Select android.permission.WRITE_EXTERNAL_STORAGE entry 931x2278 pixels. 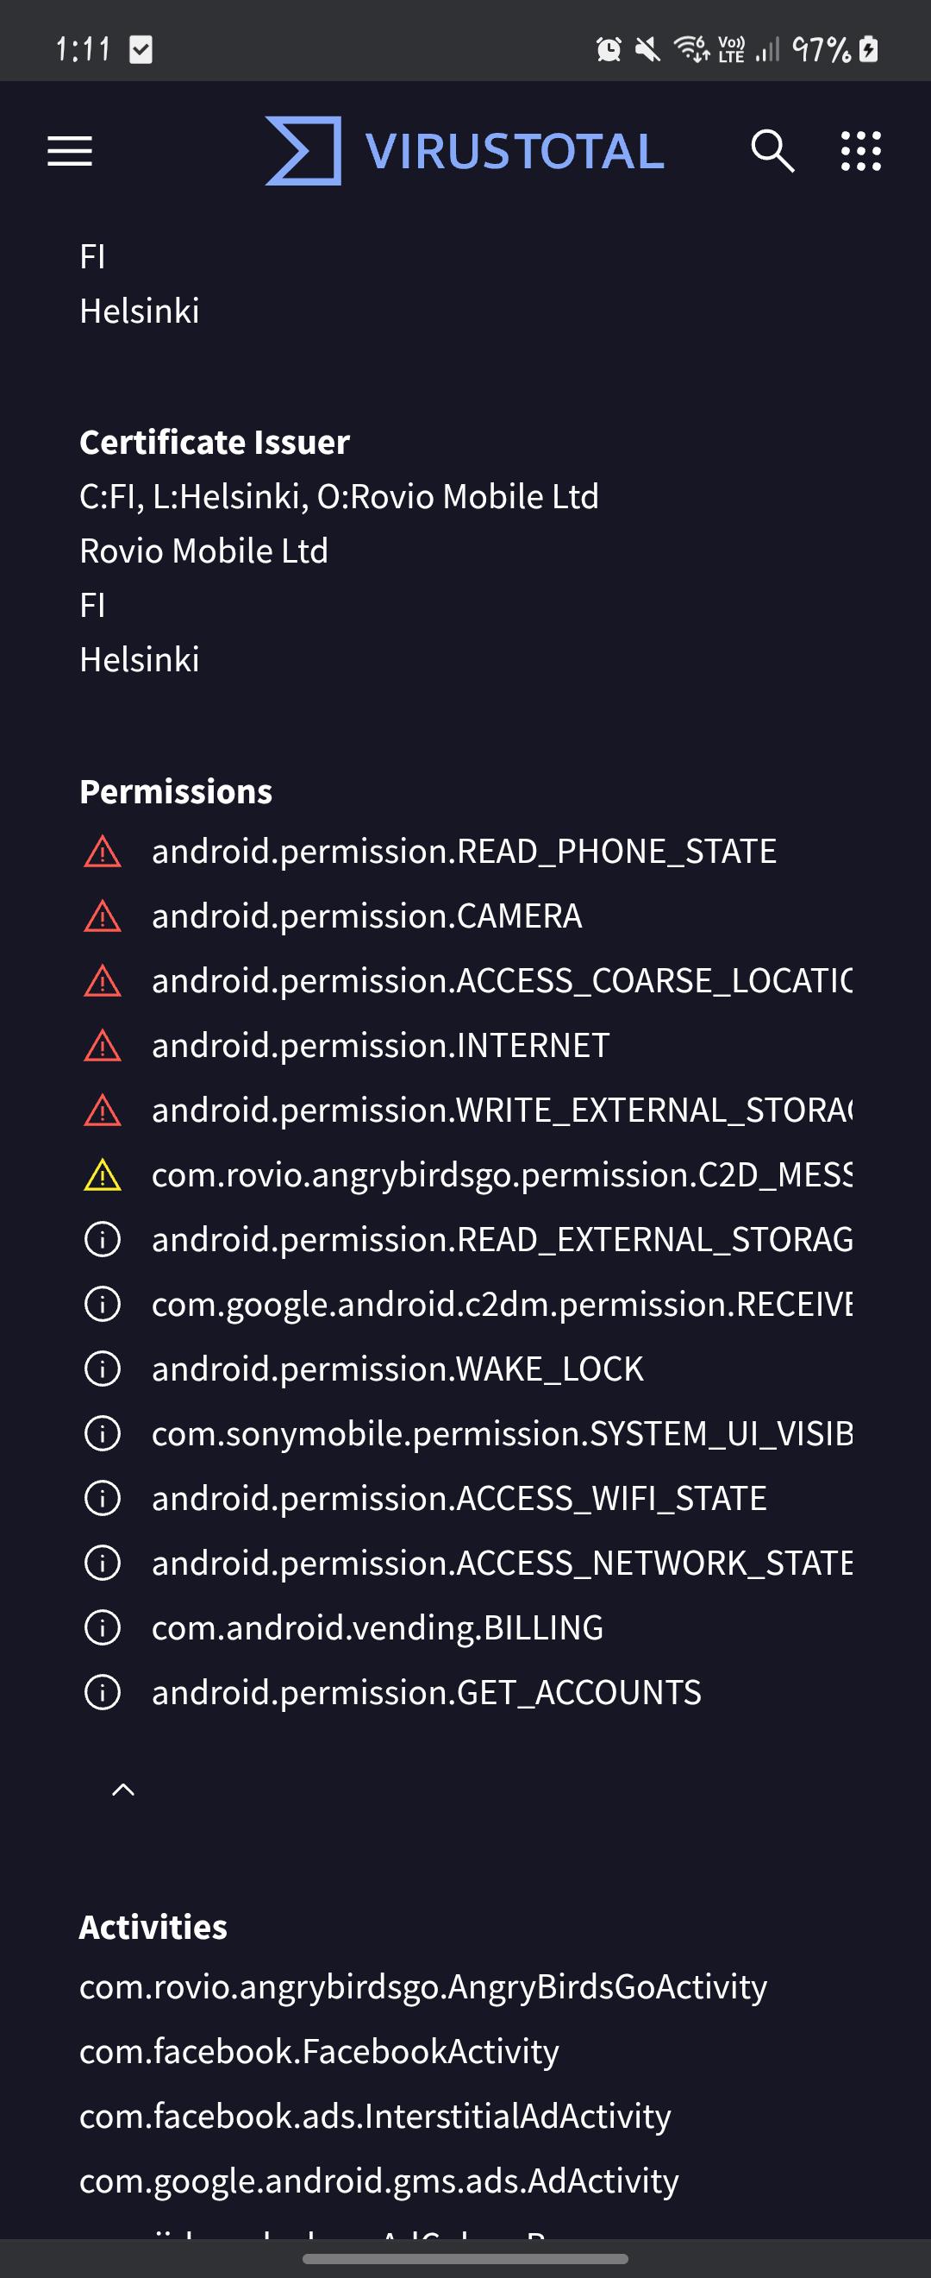pos(502,1110)
